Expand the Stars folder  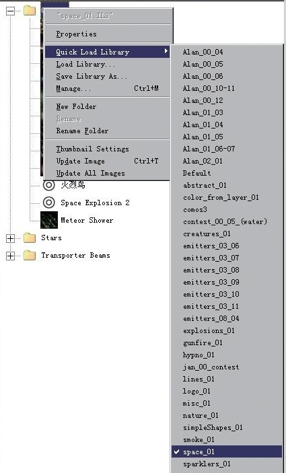point(10,238)
